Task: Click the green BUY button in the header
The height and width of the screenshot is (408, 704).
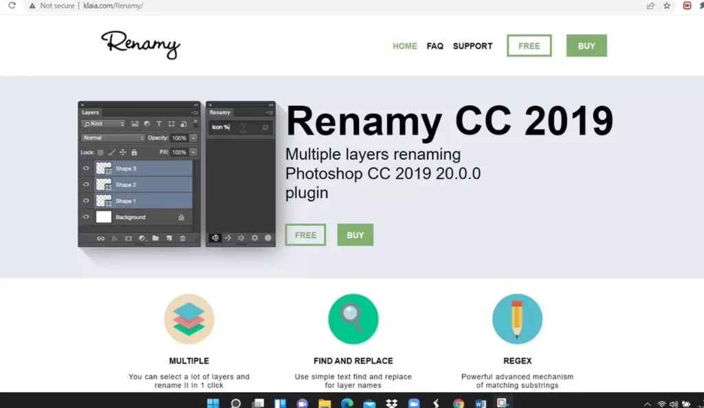Action: 586,46
